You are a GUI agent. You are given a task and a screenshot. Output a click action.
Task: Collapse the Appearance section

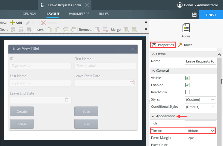(153, 116)
